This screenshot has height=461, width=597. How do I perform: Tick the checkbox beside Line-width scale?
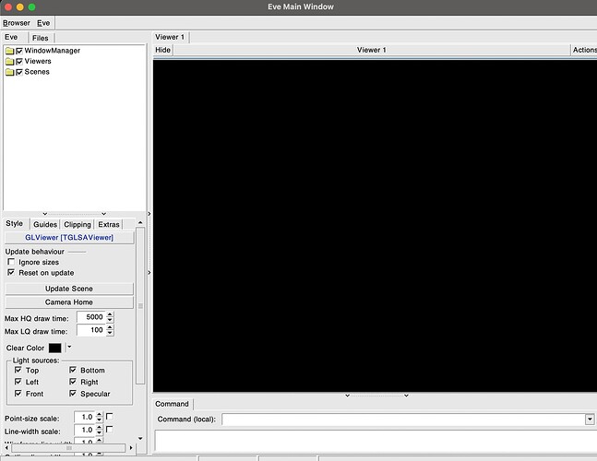pos(109,430)
